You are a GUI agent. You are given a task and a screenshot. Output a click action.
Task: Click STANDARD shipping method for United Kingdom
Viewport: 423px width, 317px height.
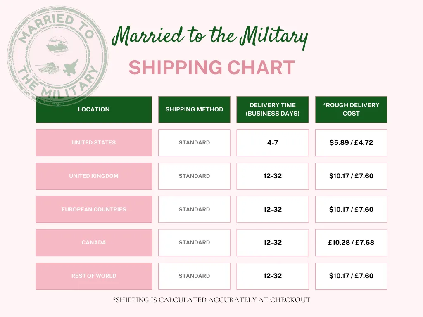click(x=194, y=176)
